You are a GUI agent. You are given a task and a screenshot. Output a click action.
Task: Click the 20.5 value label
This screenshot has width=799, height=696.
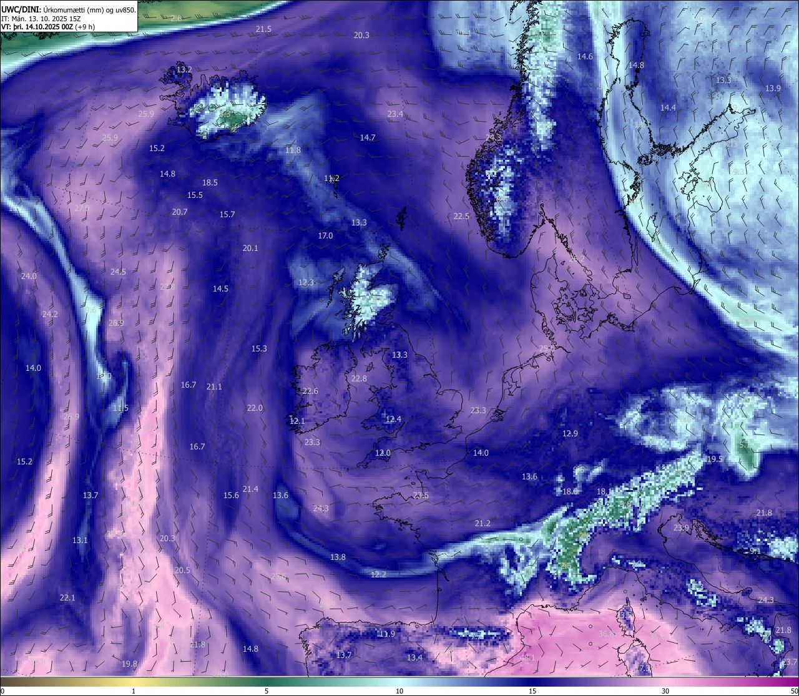(182, 571)
